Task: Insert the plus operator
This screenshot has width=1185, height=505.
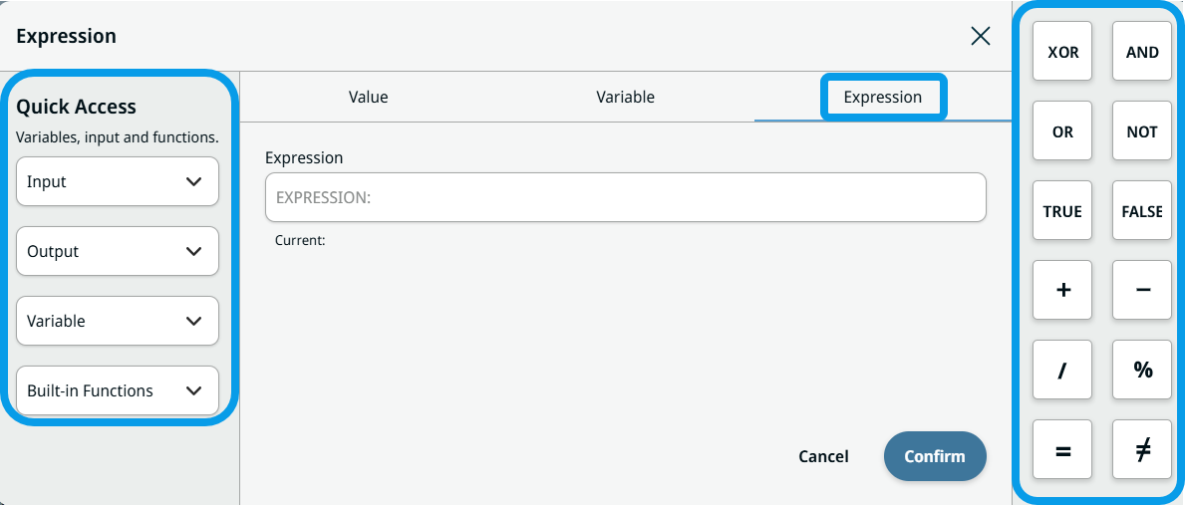Action: click(x=1062, y=290)
